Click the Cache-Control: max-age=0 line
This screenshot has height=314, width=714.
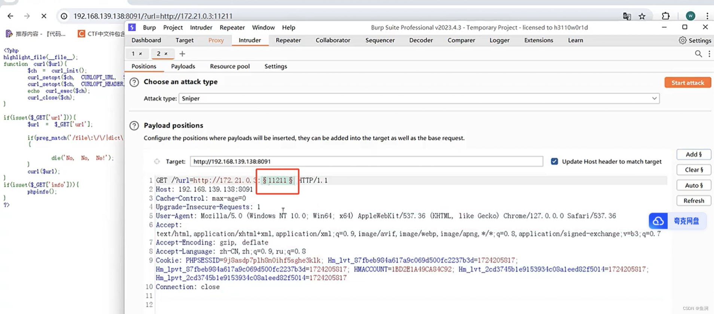point(201,198)
